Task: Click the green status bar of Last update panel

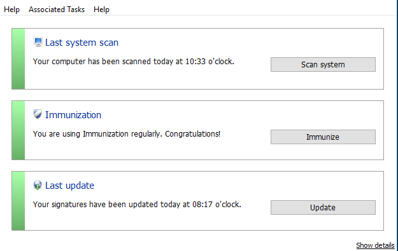Action: point(18,201)
